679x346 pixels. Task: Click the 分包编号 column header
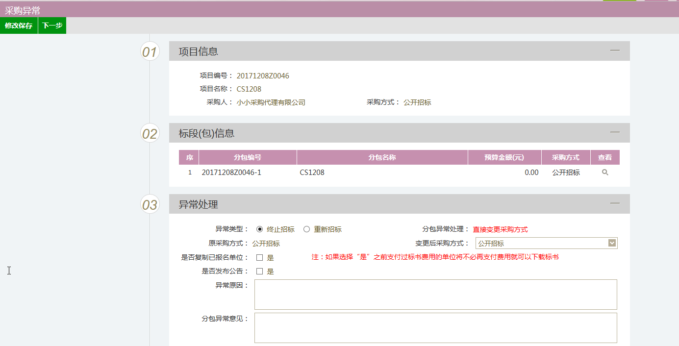coord(248,157)
